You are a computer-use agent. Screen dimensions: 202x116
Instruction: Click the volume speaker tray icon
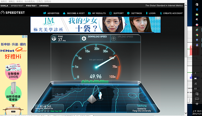click(196, 89)
